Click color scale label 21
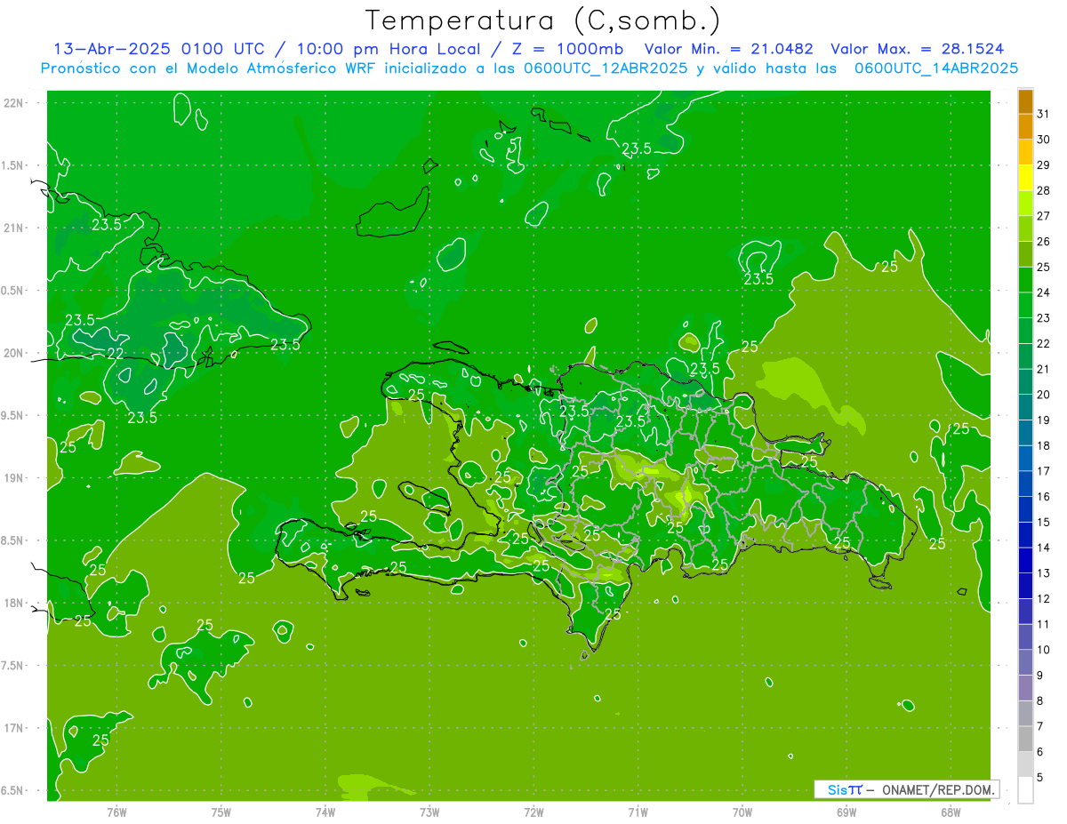Image resolution: width=1067 pixels, height=824 pixels. pyautogui.click(x=1043, y=369)
